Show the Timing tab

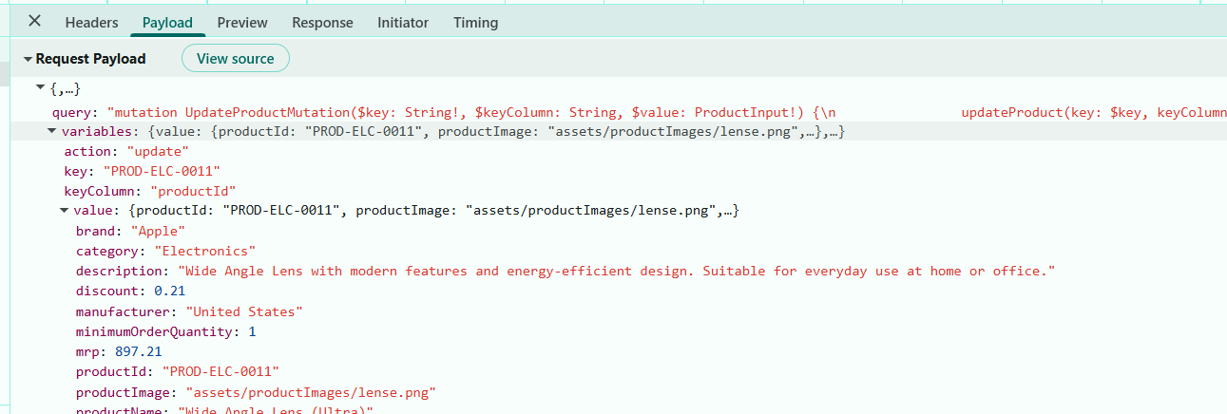[475, 23]
